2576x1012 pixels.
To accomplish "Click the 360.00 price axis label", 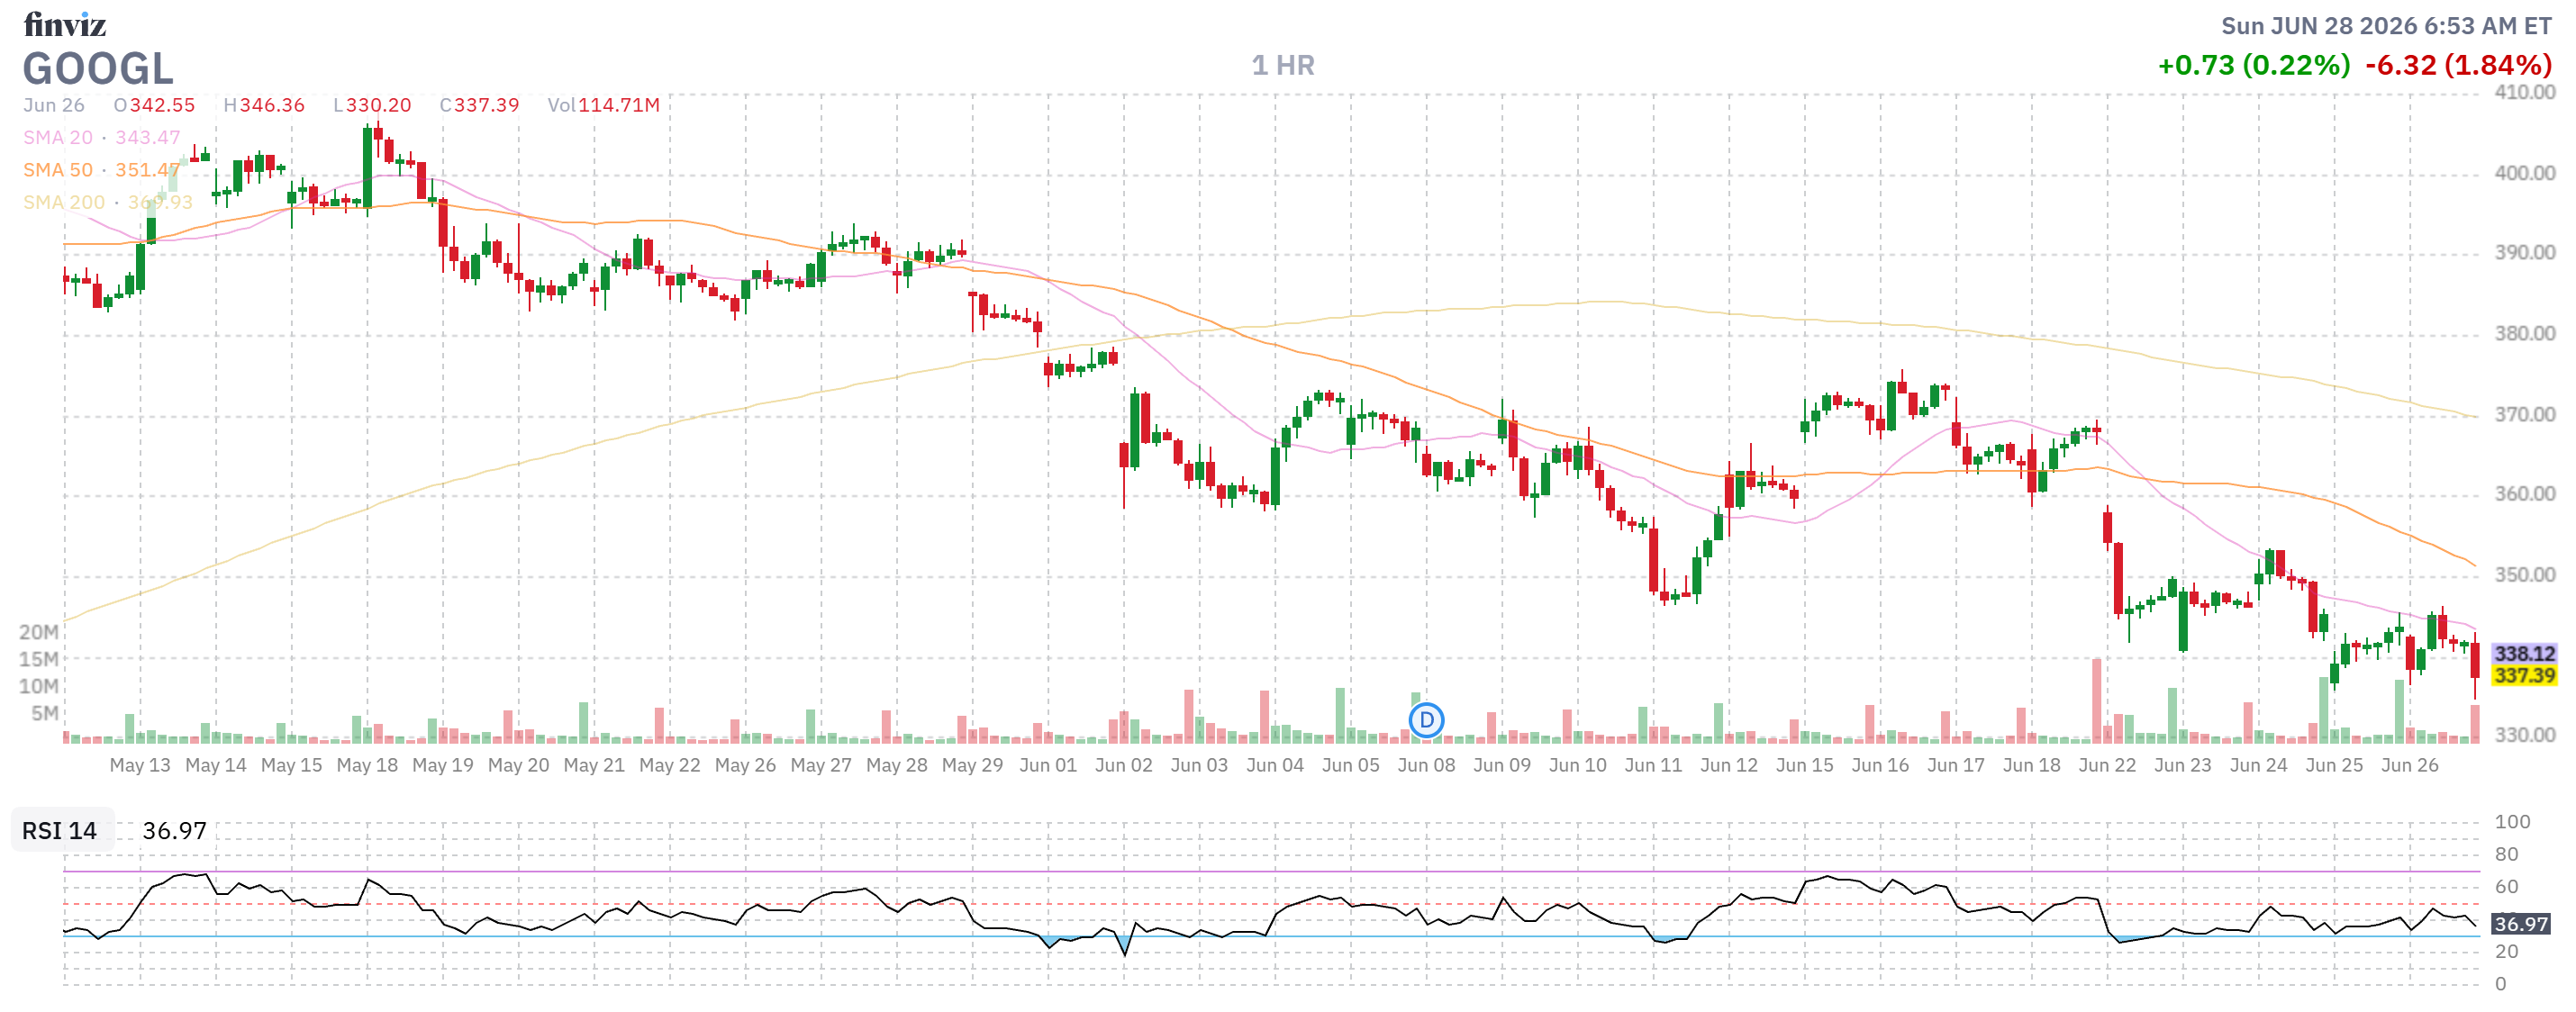I will point(2524,494).
